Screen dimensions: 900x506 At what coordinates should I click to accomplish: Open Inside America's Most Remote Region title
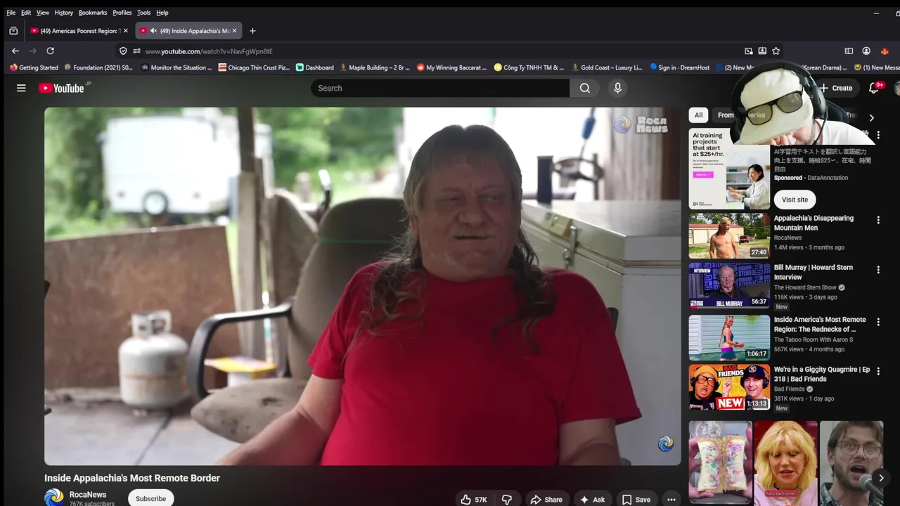click(820, 324)
